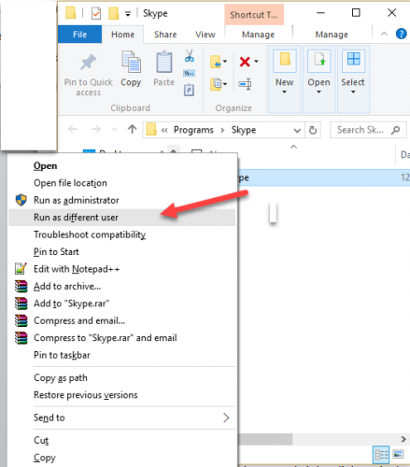Viewport: 410px width, 467px height.
Task: Click the red X Delete icon
Action: [245, 62]
